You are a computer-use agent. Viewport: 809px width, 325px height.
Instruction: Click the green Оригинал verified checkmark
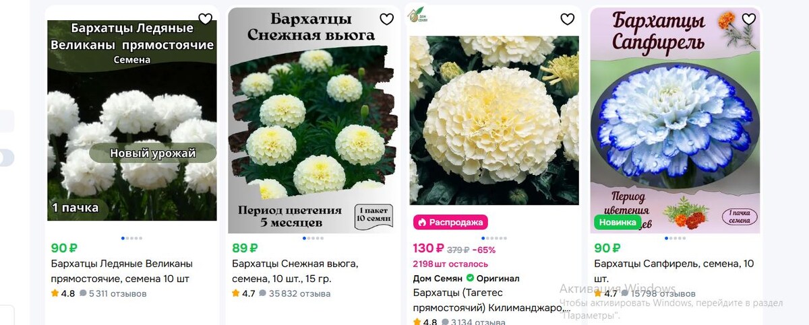(x=470, y=278)
